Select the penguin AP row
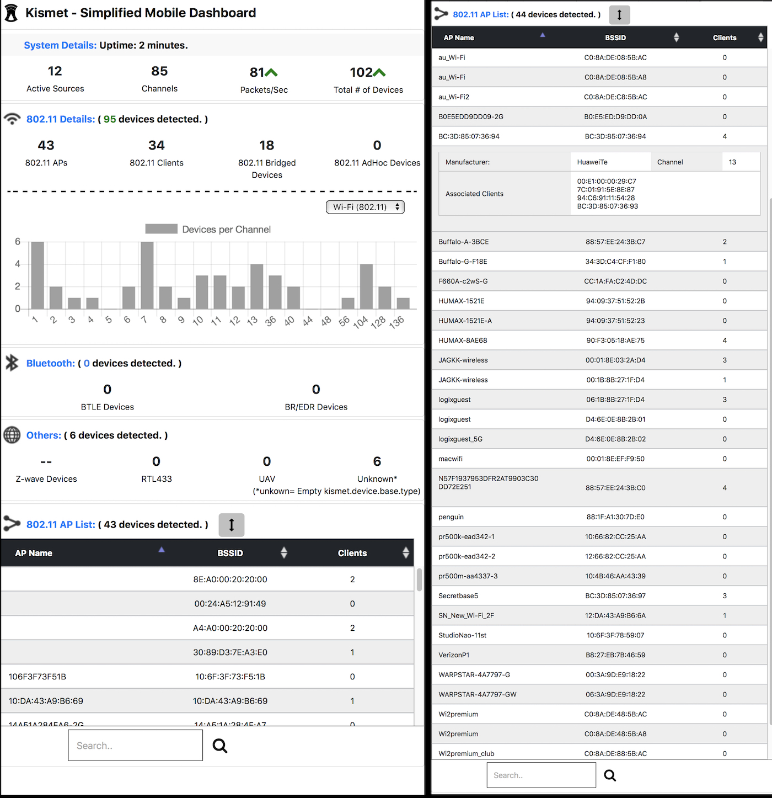The image size is (772, 798). point(600,517)
